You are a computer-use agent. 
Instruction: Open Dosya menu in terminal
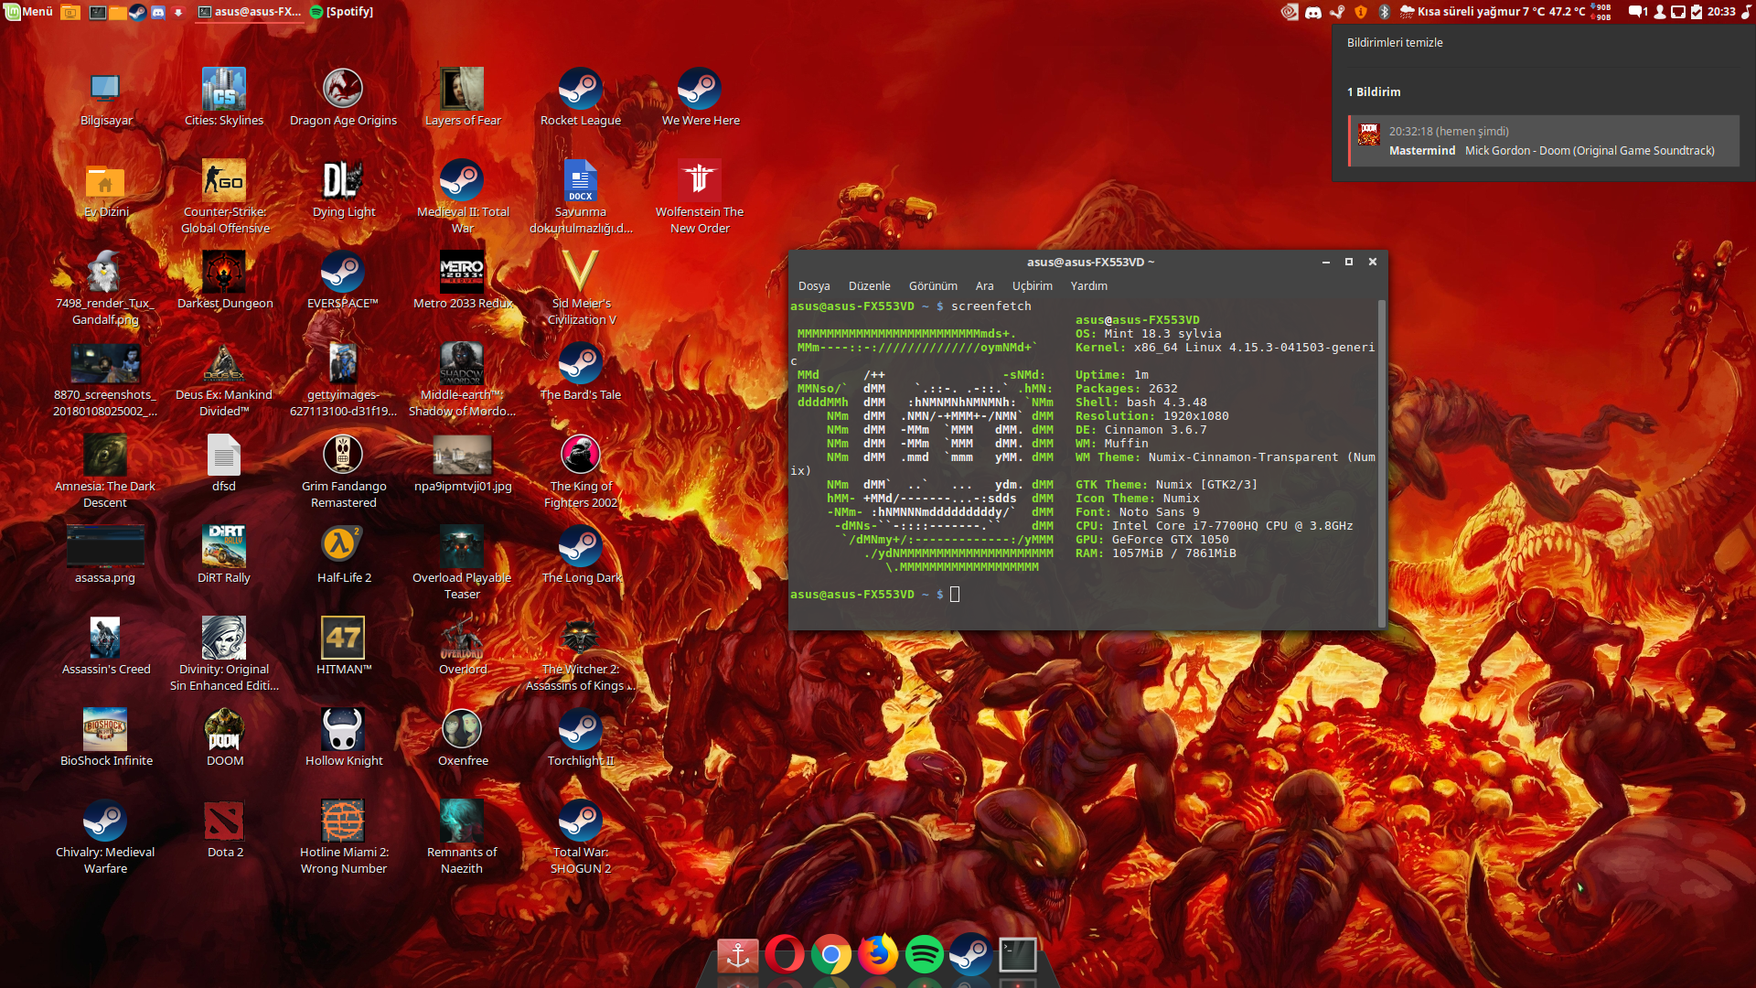(x=814, y=286)
